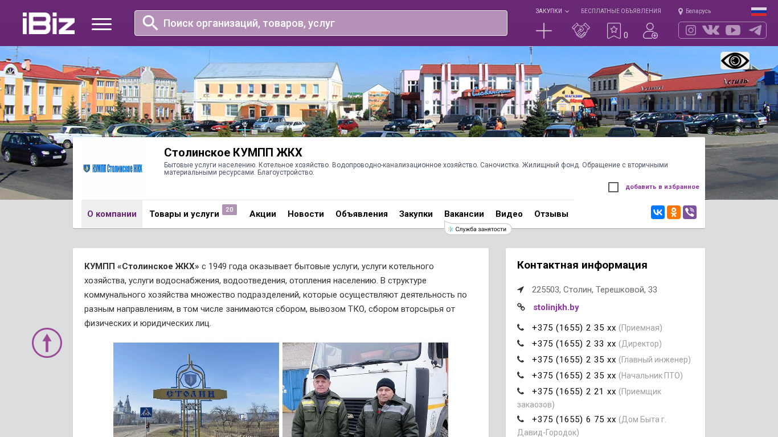This screenshot has width=778, height=437.
Task: Share page via orange Odnoklassniki button
Action: [x=674, y=213]
